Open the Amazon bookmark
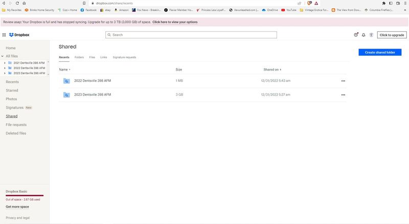This screenshot has width=409, height=224. click(122, 10)
